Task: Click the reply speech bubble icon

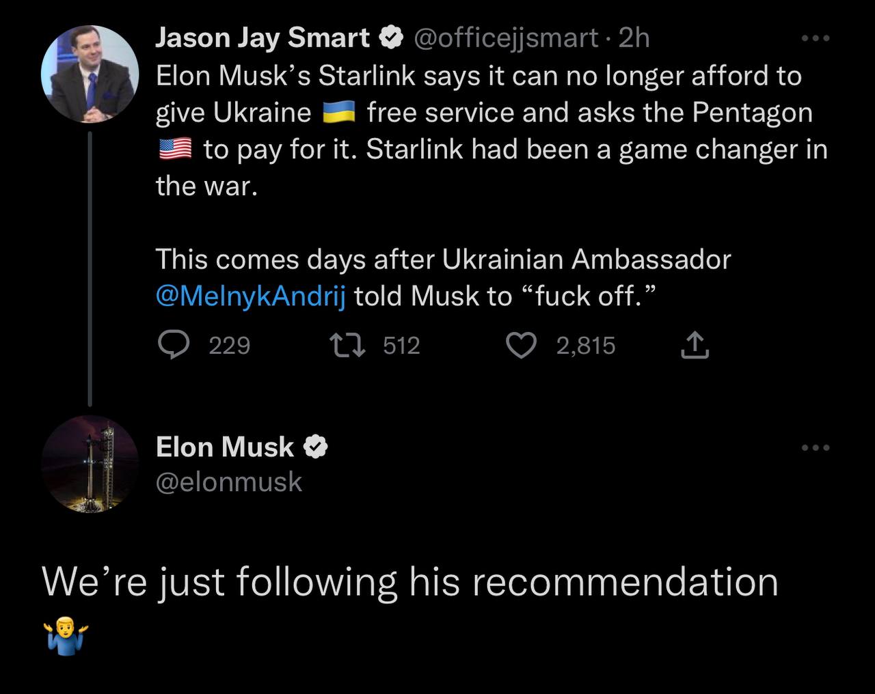Action: (x=174, y=346)
